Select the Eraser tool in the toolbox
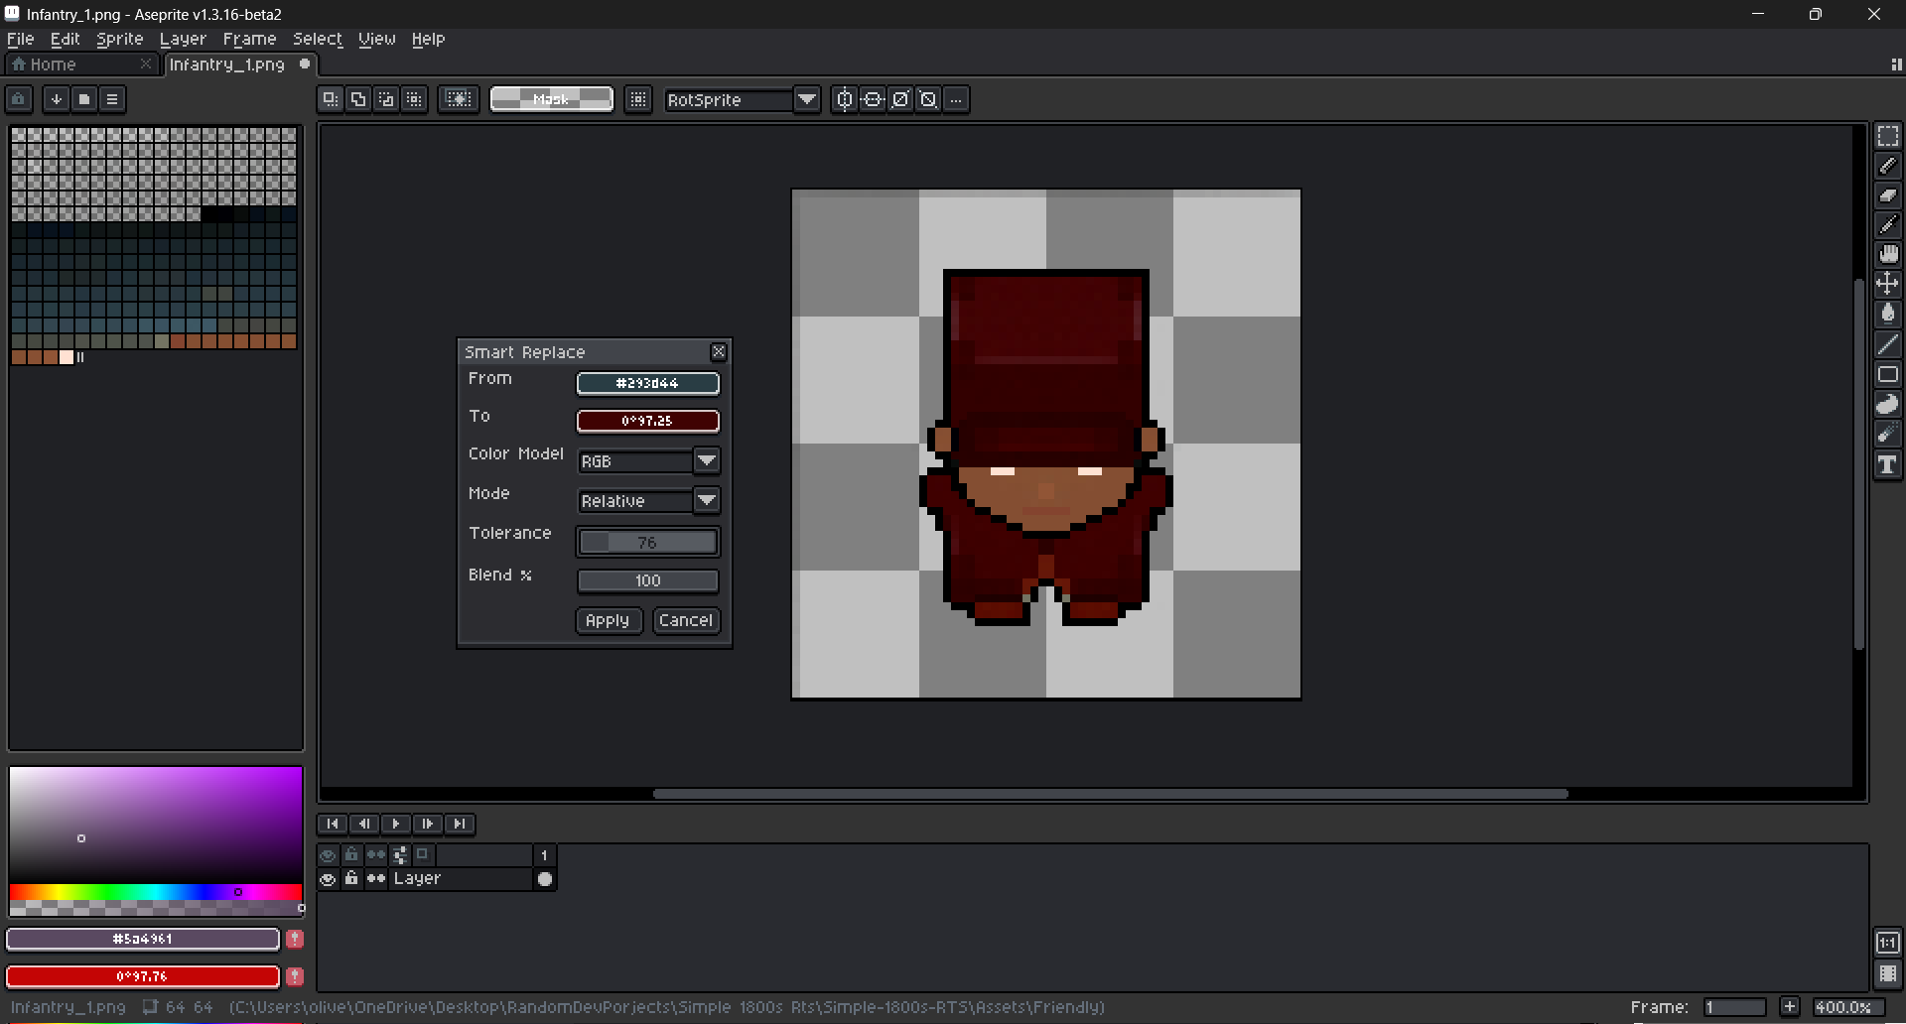1906x1024 pixels. (x=1887, y=195)
